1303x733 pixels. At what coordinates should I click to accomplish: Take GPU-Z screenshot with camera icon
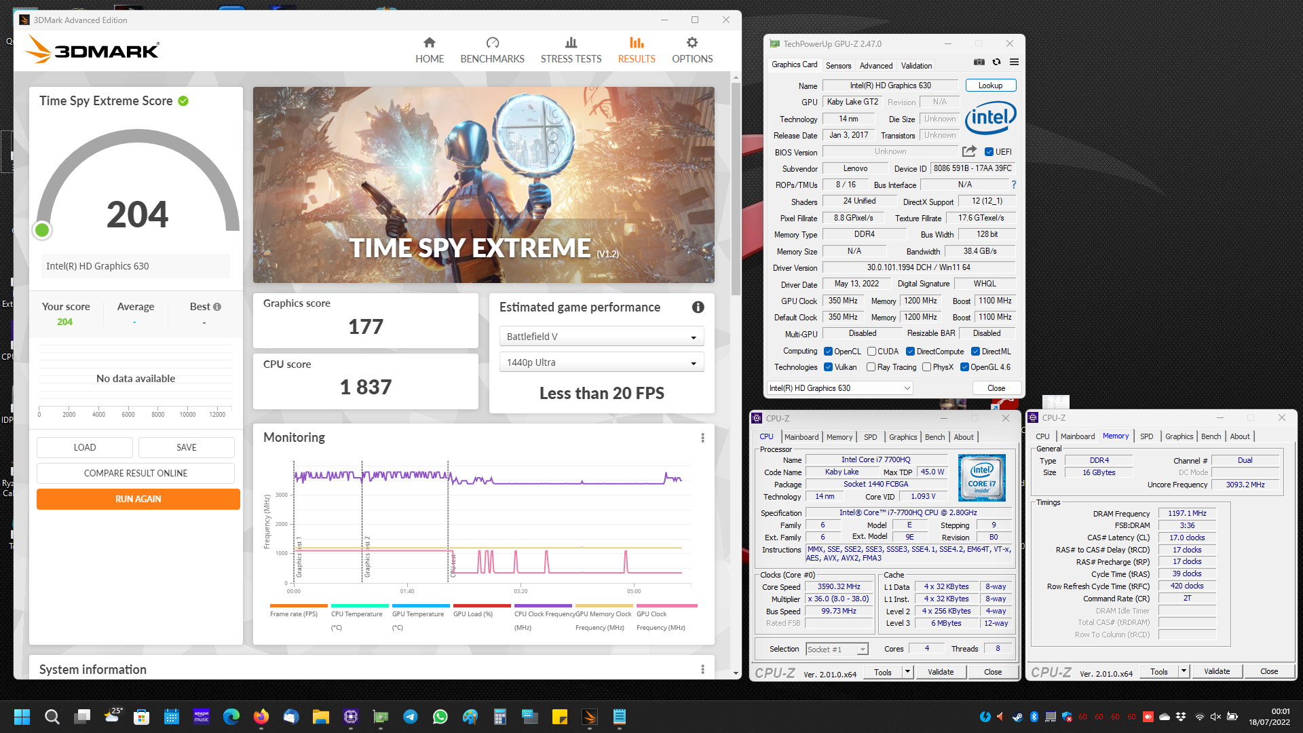[x=979, y=62]
